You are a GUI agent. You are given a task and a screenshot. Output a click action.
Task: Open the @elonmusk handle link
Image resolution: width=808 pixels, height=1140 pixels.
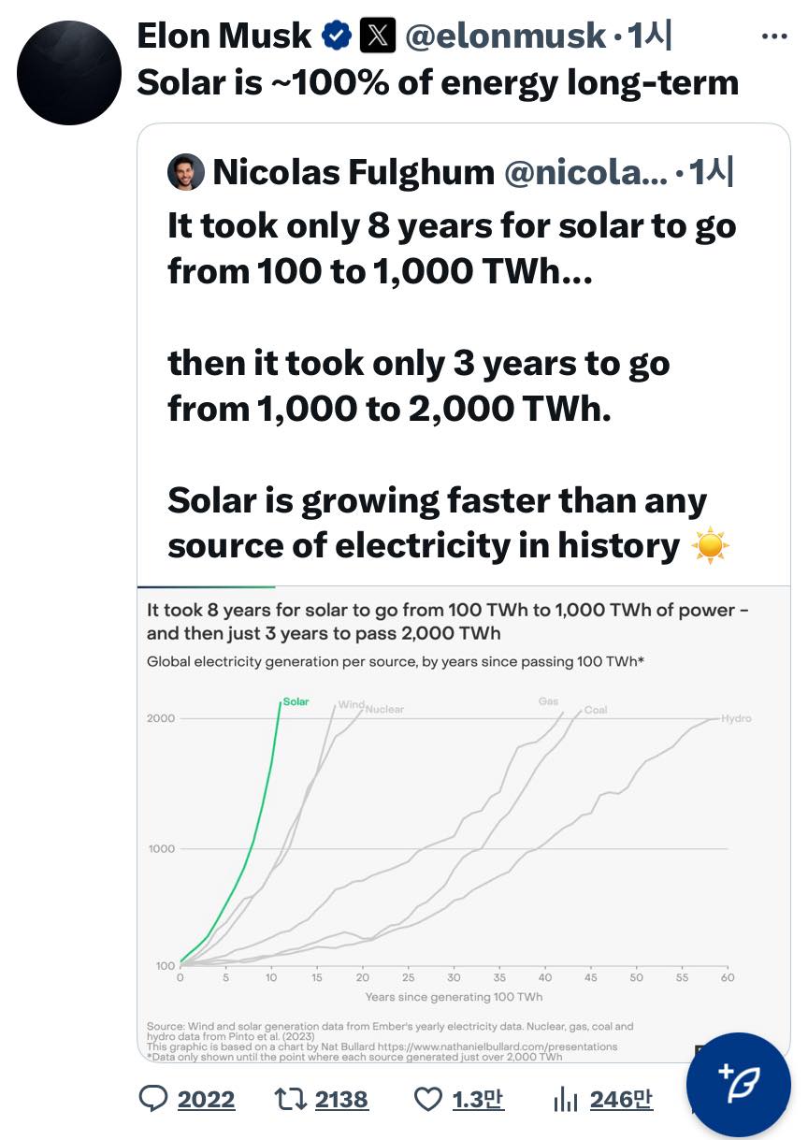[504, 36]
